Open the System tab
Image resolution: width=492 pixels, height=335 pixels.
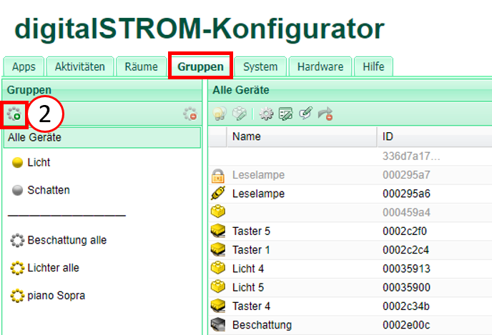(x=260, y=66)
